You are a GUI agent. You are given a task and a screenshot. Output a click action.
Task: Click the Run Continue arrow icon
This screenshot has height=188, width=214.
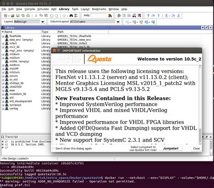pos(167,15)
